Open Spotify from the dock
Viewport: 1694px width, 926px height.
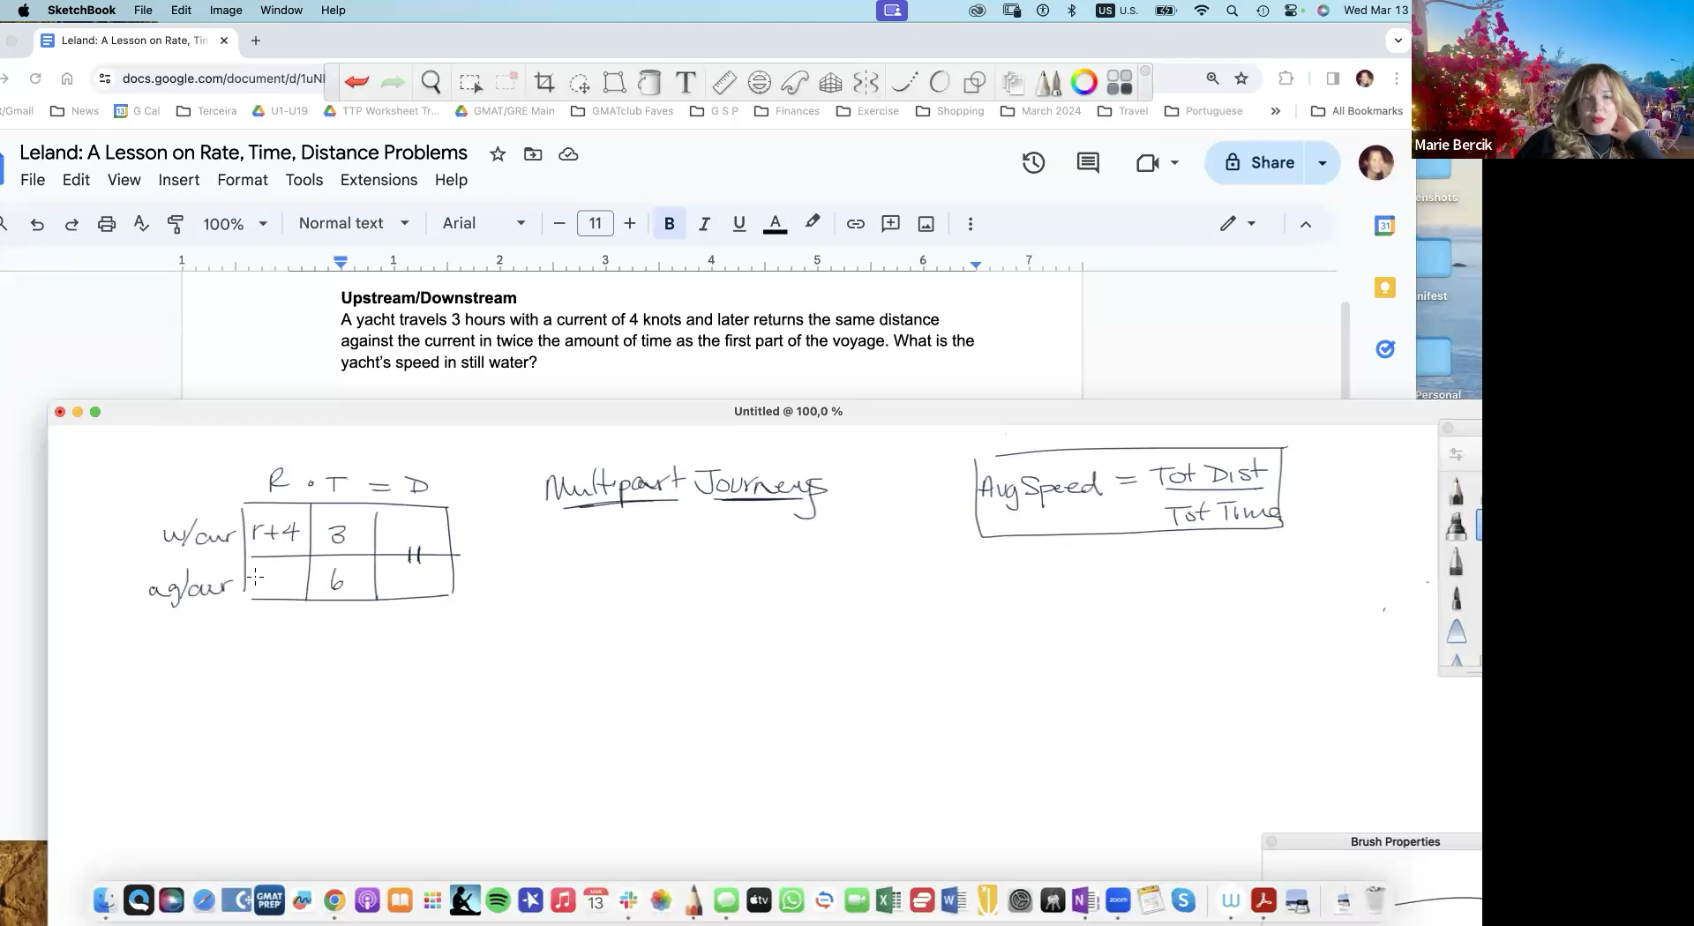[498, 900]
